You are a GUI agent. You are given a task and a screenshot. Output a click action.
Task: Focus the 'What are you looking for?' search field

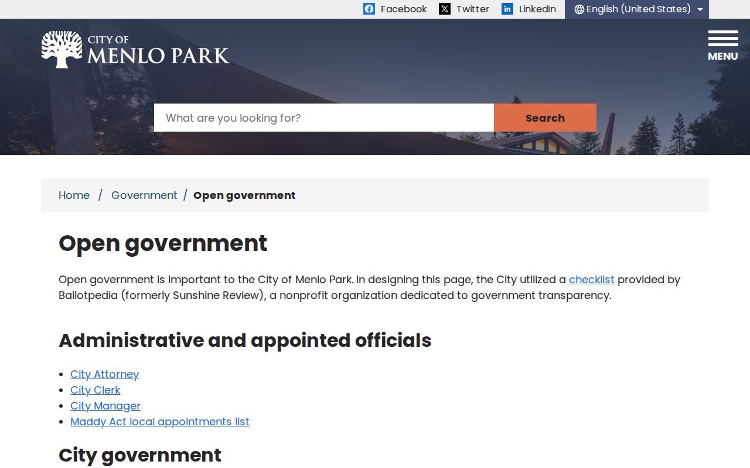coord(324,118)
